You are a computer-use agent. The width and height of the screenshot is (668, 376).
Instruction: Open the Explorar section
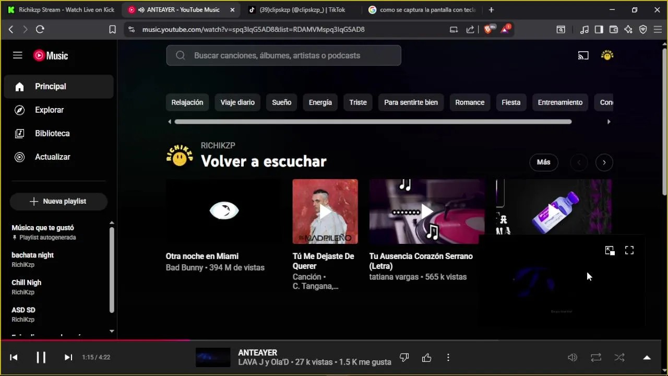click(x=58, y=110)
